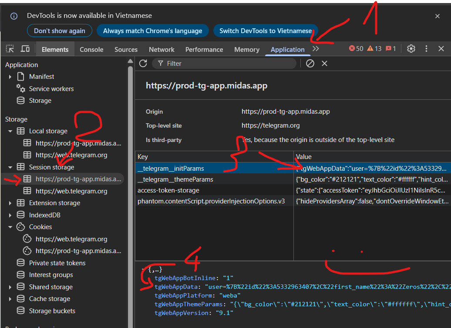Click tgWebAppPlatform in the preview pane
This screenshot has width=451, height=328.
click(183, 295)
